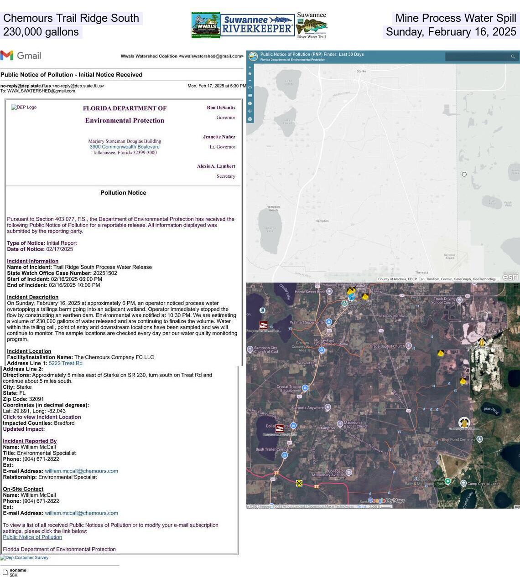Image resolution: width=520 pixels, height=577 pixels.
Task: Click into the PNP Finder search box
Action: (477, 57)
